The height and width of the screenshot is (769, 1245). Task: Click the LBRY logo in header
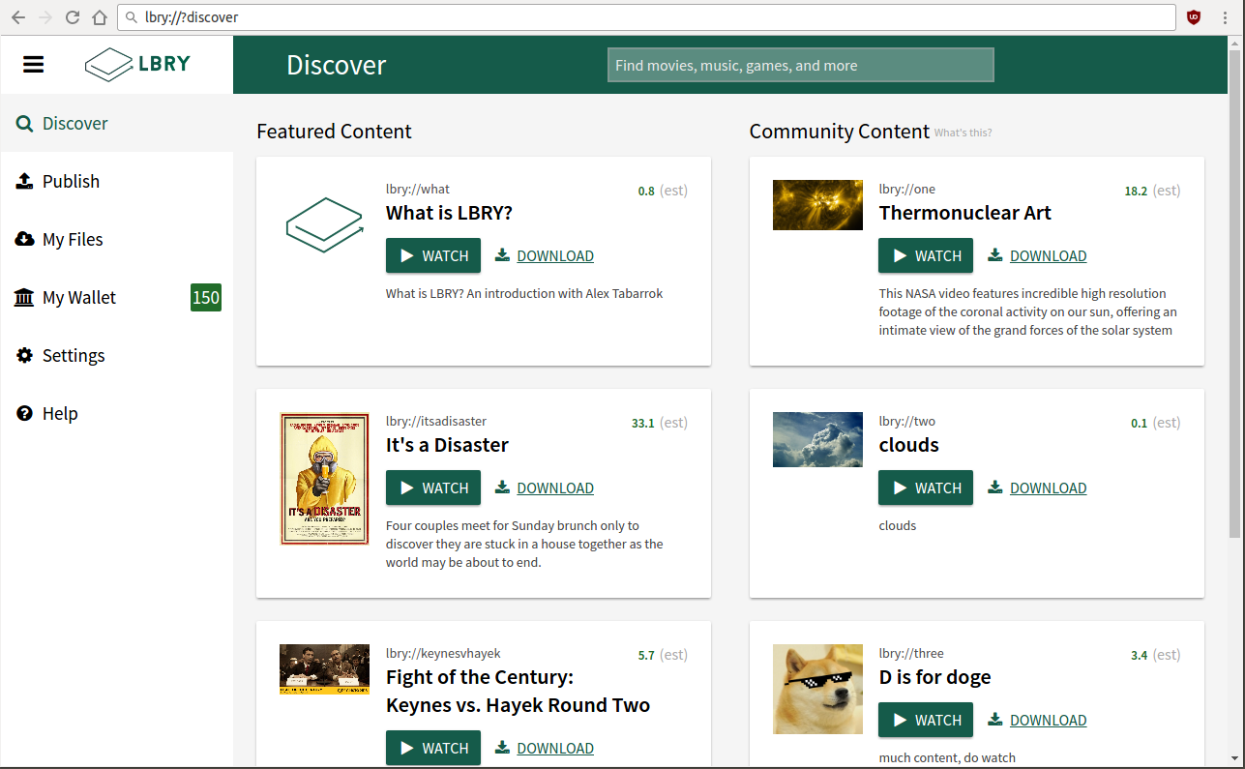137,65
